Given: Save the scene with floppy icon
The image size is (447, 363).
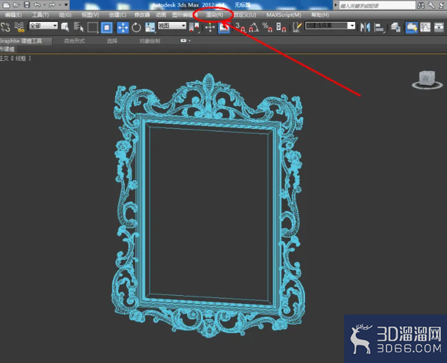Looking at the screenshot, I should pos(27,5).
